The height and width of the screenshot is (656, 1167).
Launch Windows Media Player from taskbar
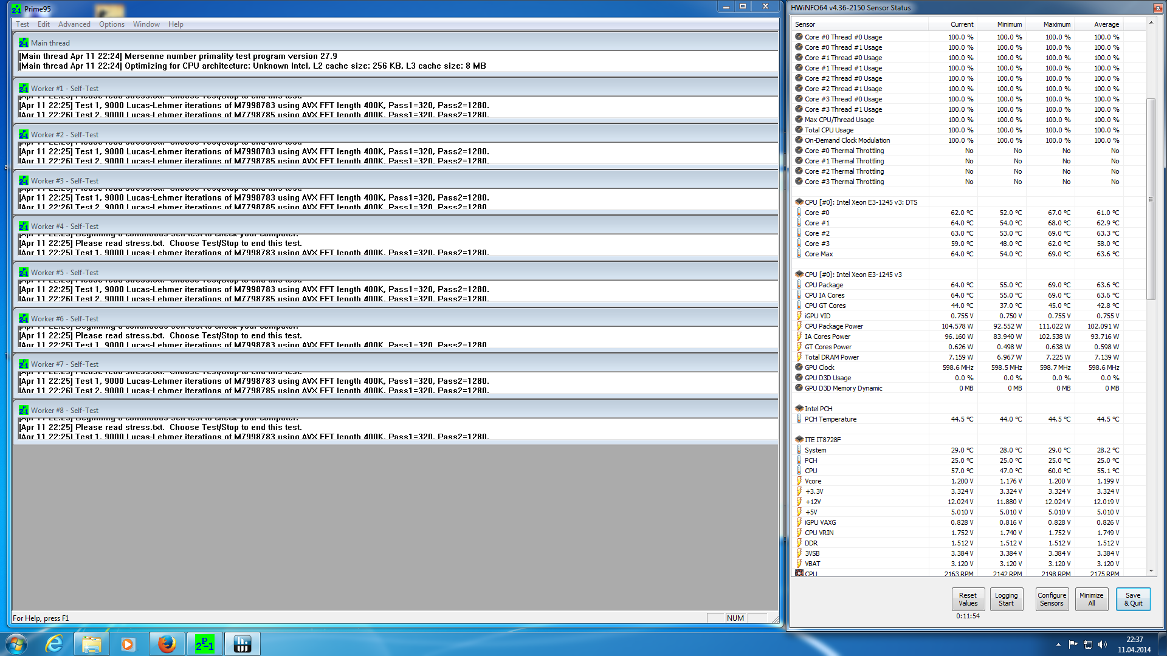click(128, 644)
